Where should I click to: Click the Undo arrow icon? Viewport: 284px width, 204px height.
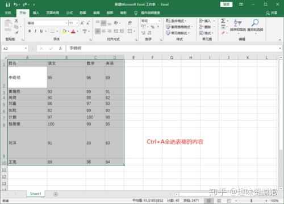click(15, 5)
